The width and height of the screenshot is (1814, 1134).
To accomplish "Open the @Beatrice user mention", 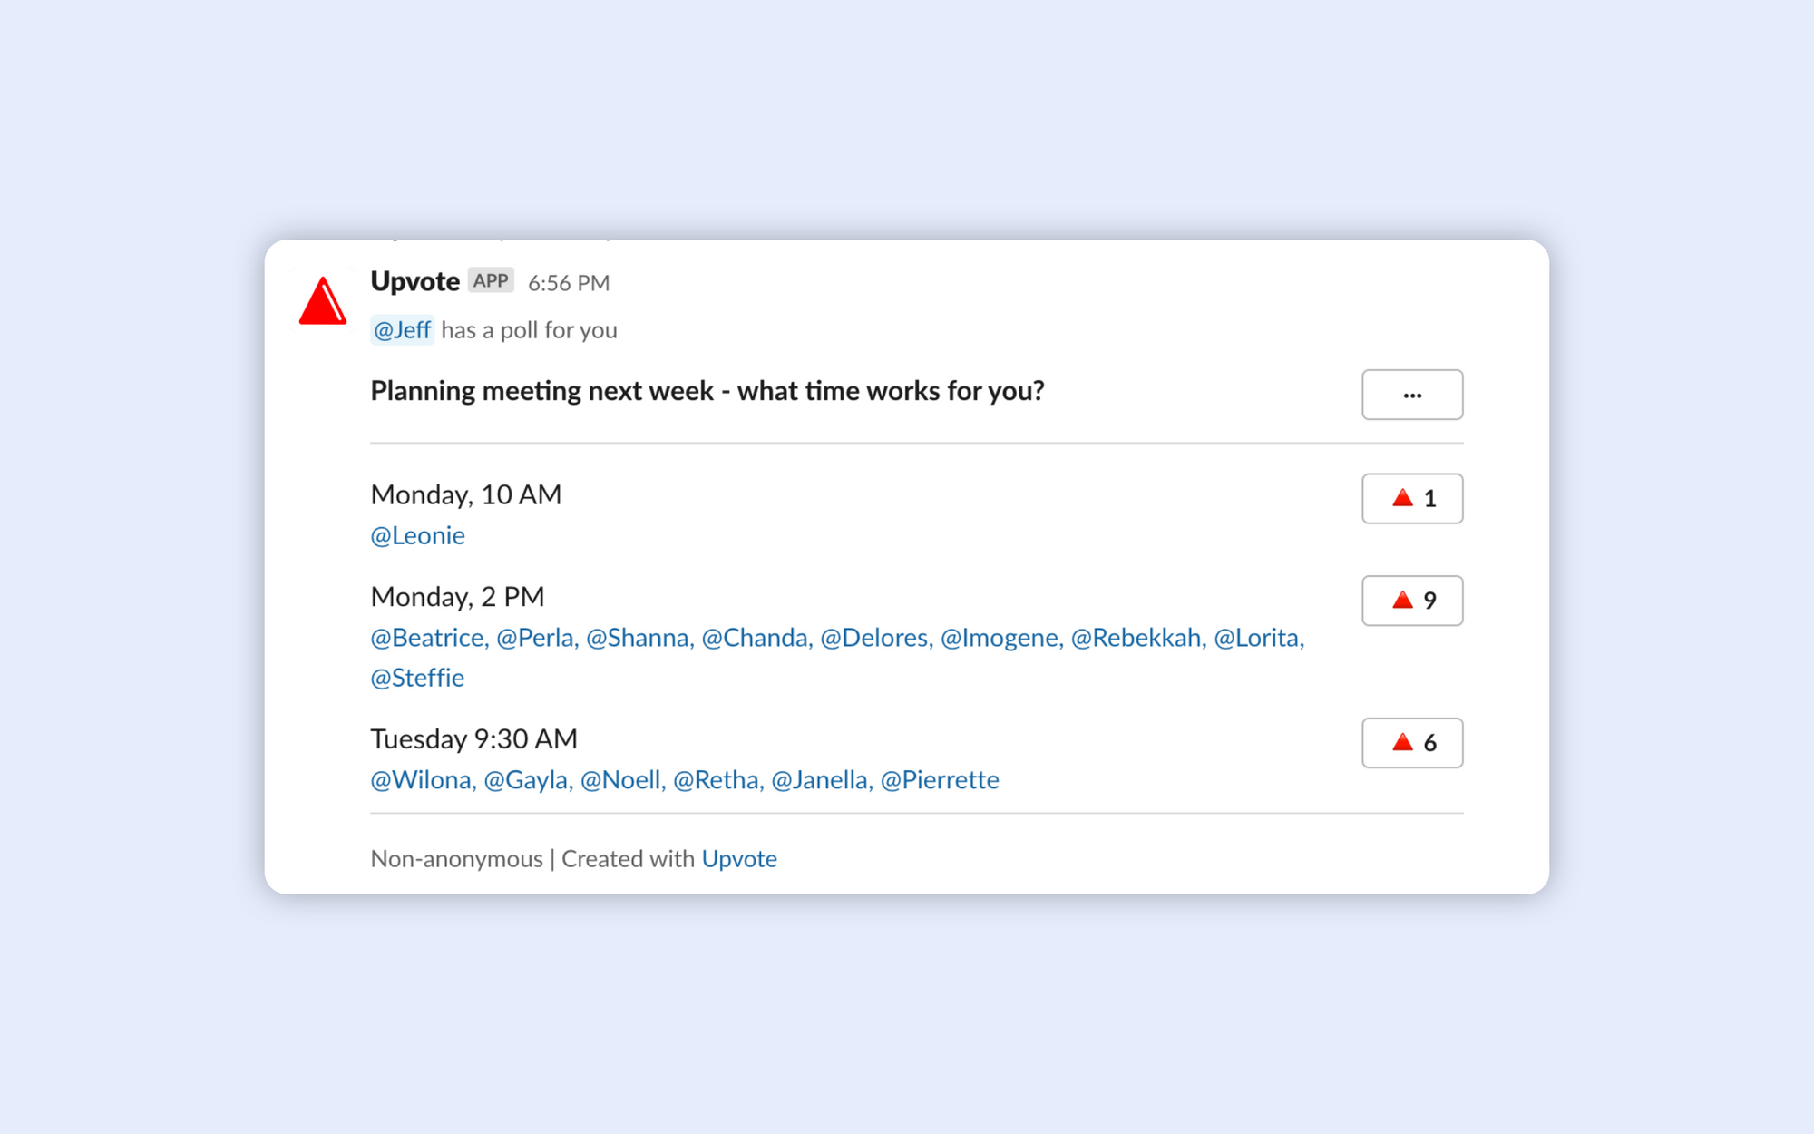I will 427,638.
